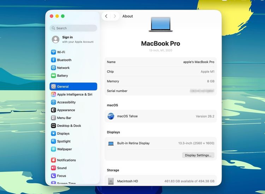The height and width of the screenshot is (194, 265).
Task: Click the Apple M1 chip value
Action: [x=207, y=72]
